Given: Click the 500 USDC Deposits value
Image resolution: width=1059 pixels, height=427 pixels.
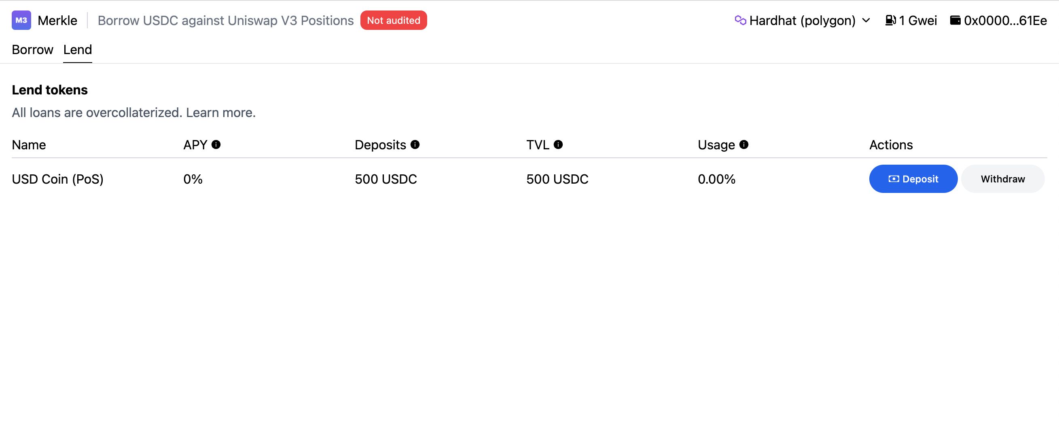Looking at the screenshot, I should pos(385,179).
